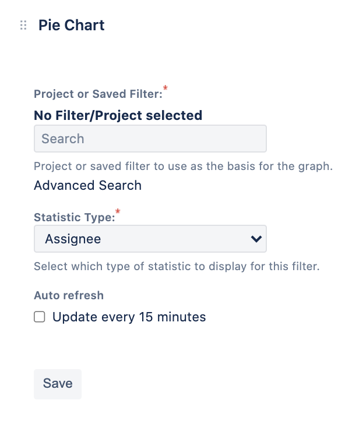Click the "No Filter/Project selected" text
The height and width of the screenshot is (432, 352).
pyautogui.click(x=118, y=115)
